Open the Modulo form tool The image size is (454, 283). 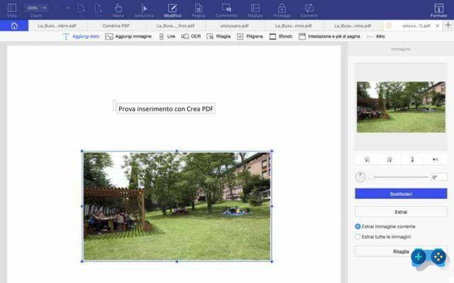pyautogui.click(x=255, y=10)
